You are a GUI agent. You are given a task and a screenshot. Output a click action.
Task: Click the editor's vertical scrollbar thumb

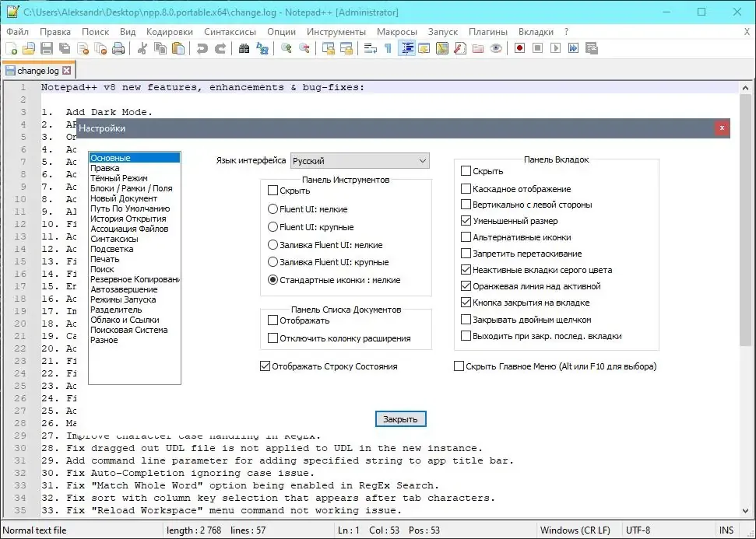tap(745, 221)
